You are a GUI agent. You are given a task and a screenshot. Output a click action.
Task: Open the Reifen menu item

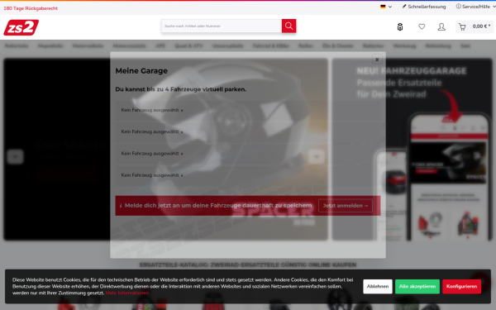(305, 45)
